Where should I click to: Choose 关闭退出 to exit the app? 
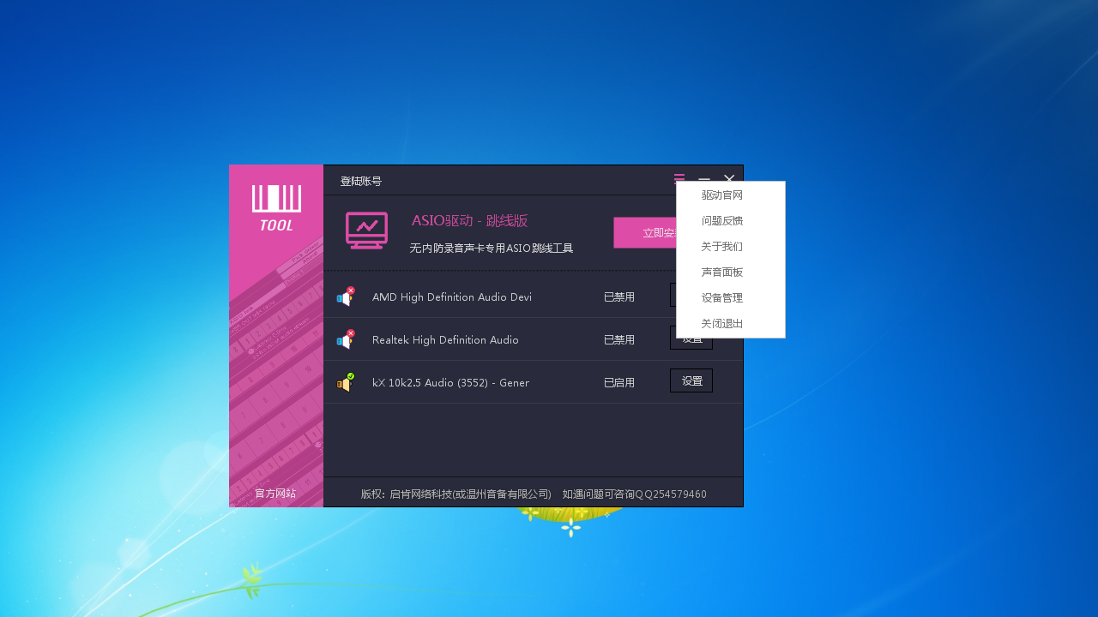point(722,323)
